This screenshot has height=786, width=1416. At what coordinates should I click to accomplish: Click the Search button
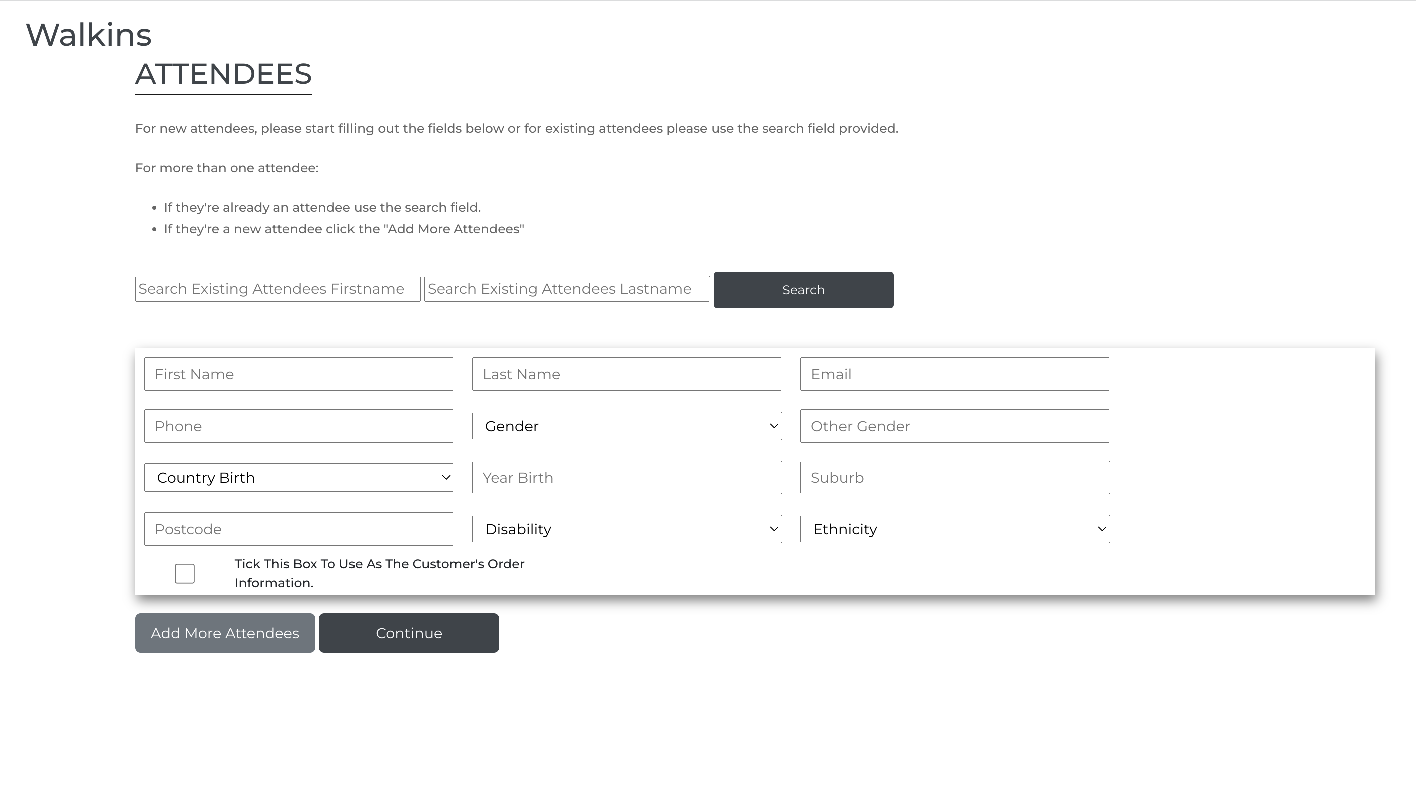click(x=803, y=290)
